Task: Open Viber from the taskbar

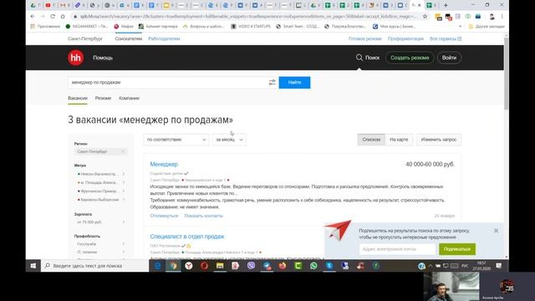Action: pos(251,266)
